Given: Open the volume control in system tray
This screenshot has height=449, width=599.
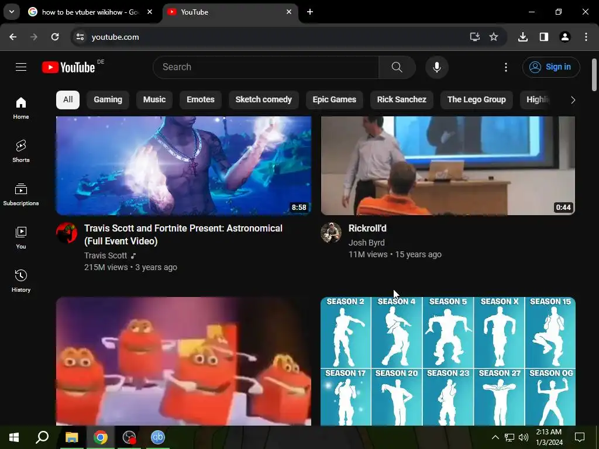Looking at the screenshot, I should (x=524, y=437).
